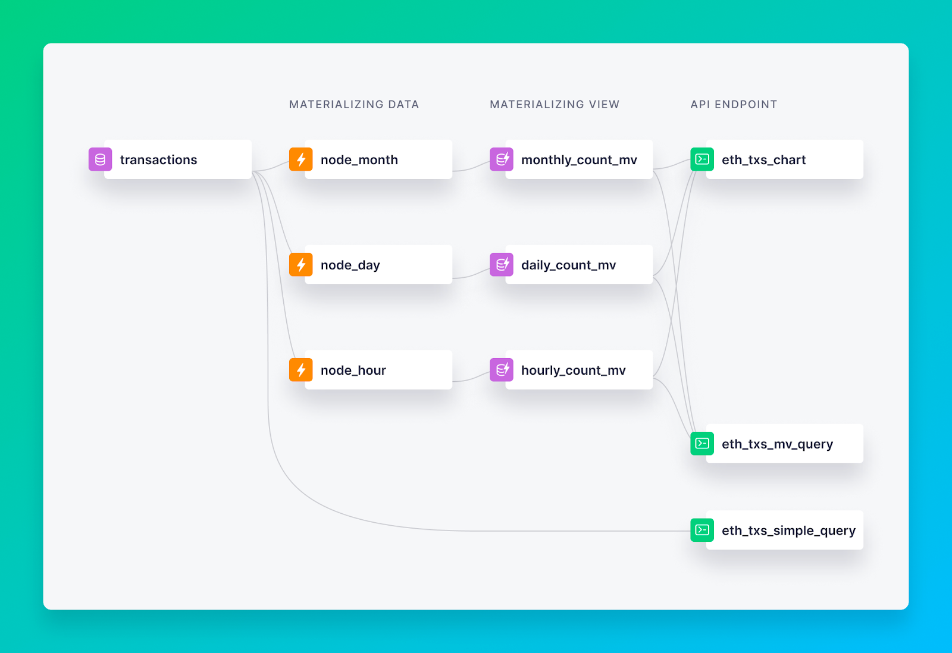Click the Materializing View column heading
Viewport: 952px width, 653px height.
pyautogui.click(x=555, y=105)
